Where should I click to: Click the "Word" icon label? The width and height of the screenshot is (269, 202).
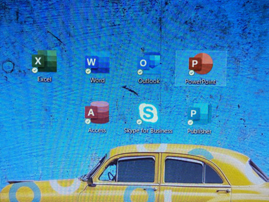97,80
